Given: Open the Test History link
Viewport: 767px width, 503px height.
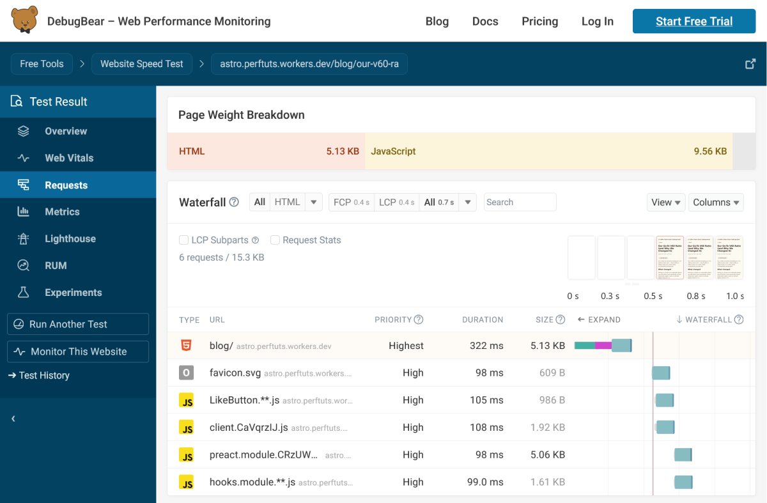Looking at the screenshot, I should [x=39, y=375].
